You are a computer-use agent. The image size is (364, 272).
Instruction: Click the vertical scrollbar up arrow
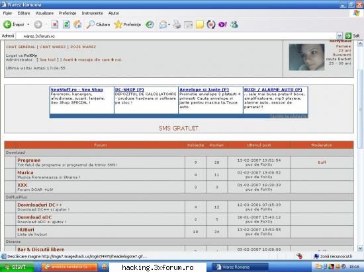click(360, 44)
